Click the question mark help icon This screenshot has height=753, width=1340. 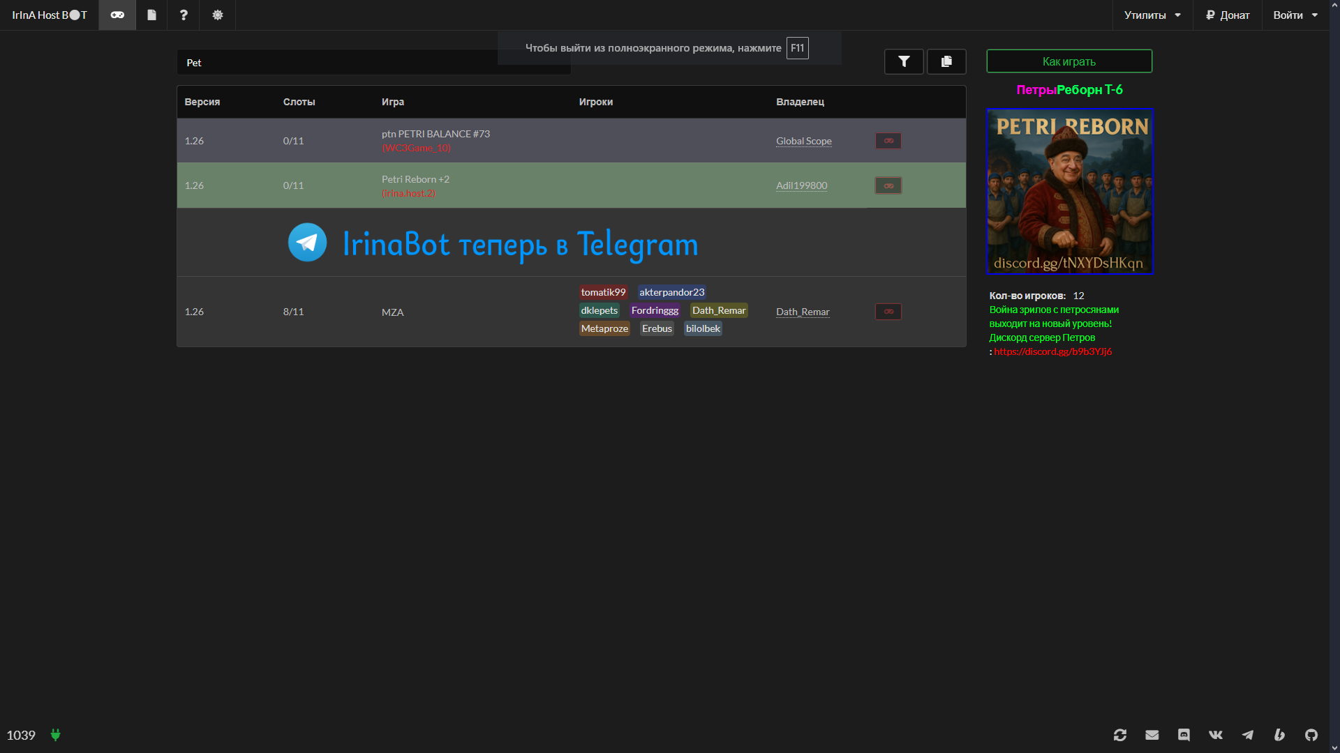pyautogui.click(x=184, y=15)
